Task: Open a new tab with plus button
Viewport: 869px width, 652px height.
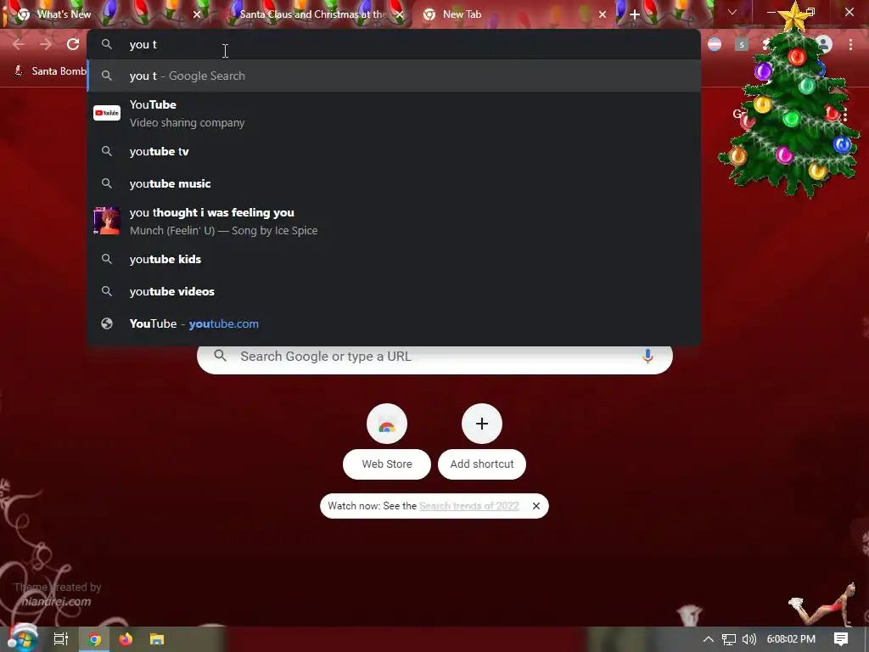Action: [635, 14]
